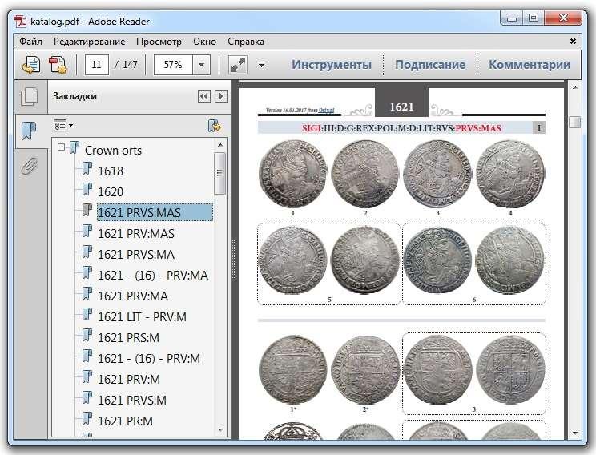Click bookmark icon beside 1621 PR:M

click(87, 418)
